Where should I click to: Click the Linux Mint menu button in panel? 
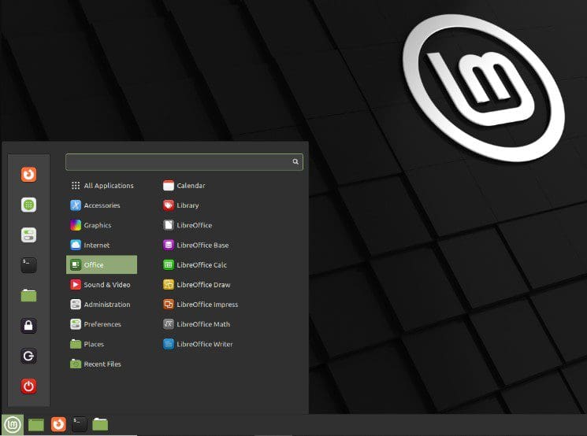pyautogui.click(x=13, y=424)
